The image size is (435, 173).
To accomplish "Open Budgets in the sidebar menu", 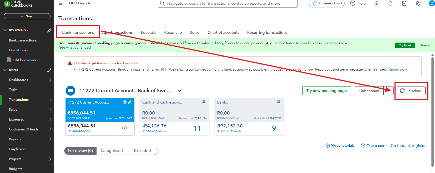I will 15,169.
